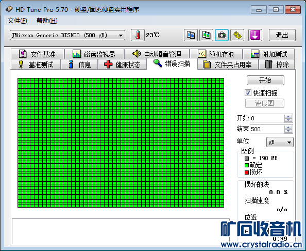This screenshot has height=251, width=306.
Task: Open the 擦除 erase tab
Action: 277,65
